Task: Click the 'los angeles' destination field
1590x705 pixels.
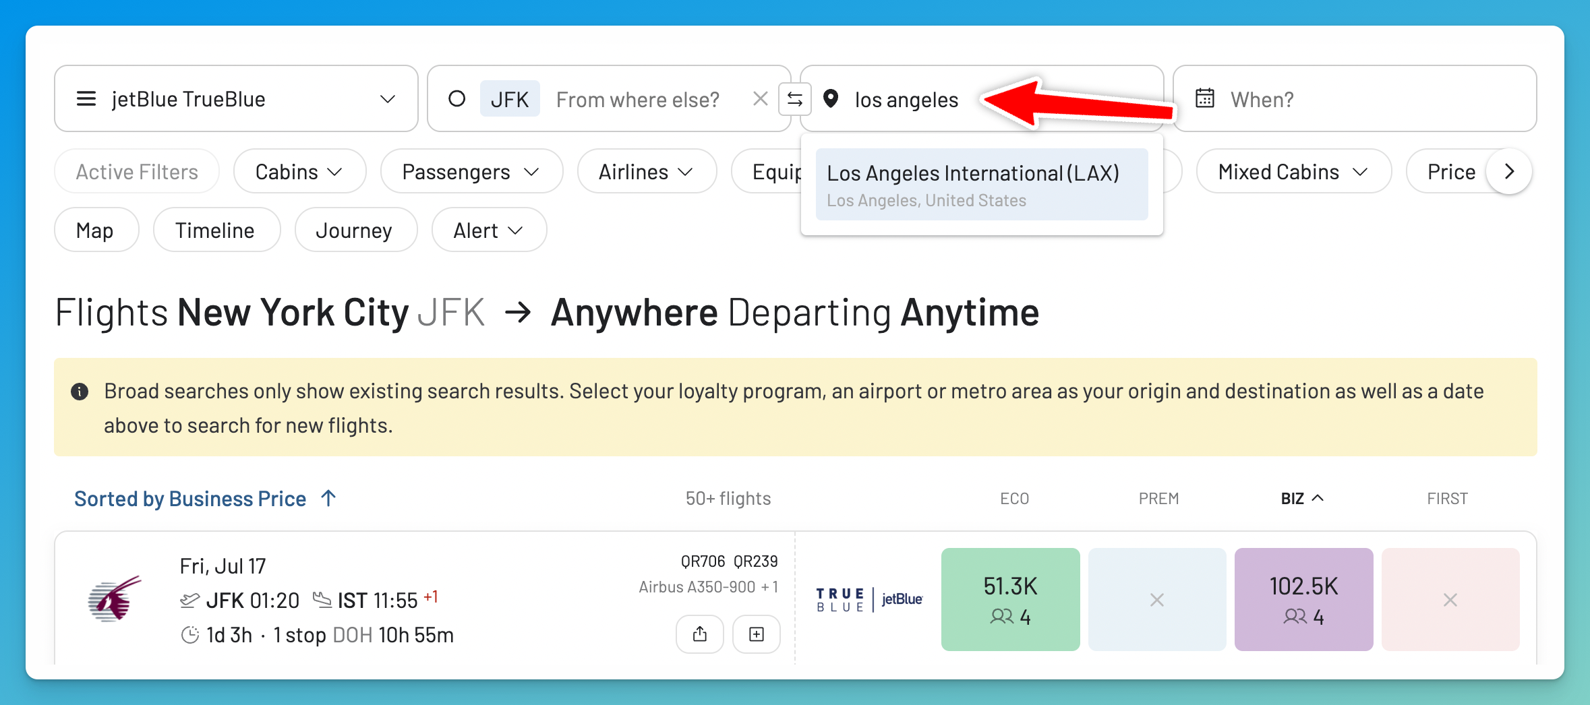Action: pyautogui.click(x=982, y=99)
